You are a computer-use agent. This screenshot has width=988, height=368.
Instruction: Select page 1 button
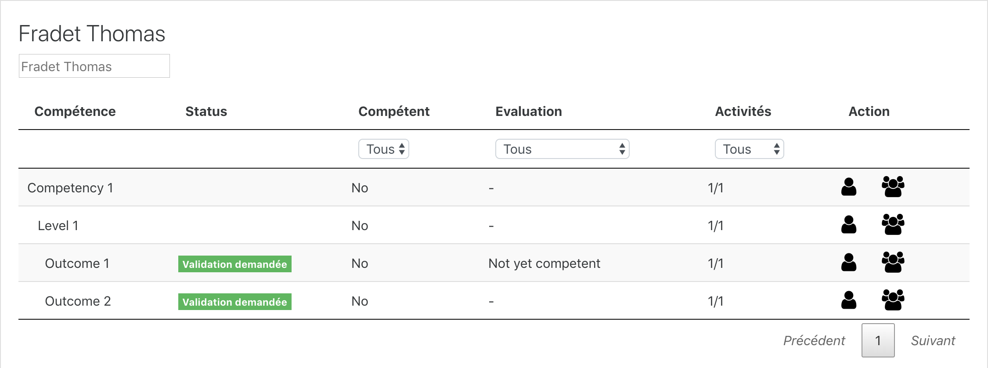pyautogui.click(x=878, y=340)
